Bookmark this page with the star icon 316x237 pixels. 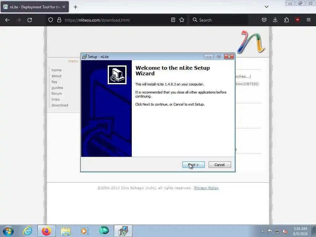coord(182,20)
